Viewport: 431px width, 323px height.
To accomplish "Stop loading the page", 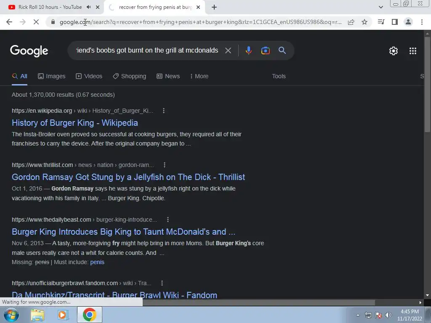I will pyautogui.click(x=36, y=22).
